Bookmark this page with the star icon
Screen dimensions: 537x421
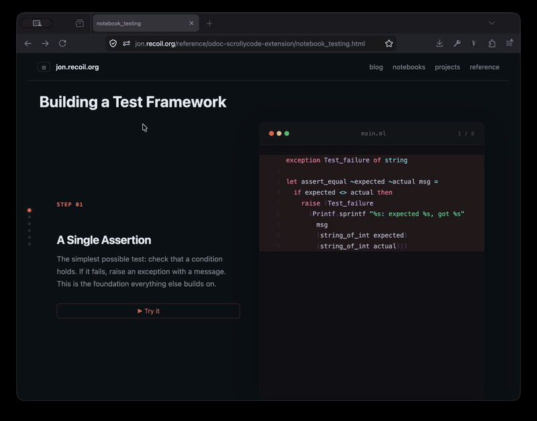[389, 44]
